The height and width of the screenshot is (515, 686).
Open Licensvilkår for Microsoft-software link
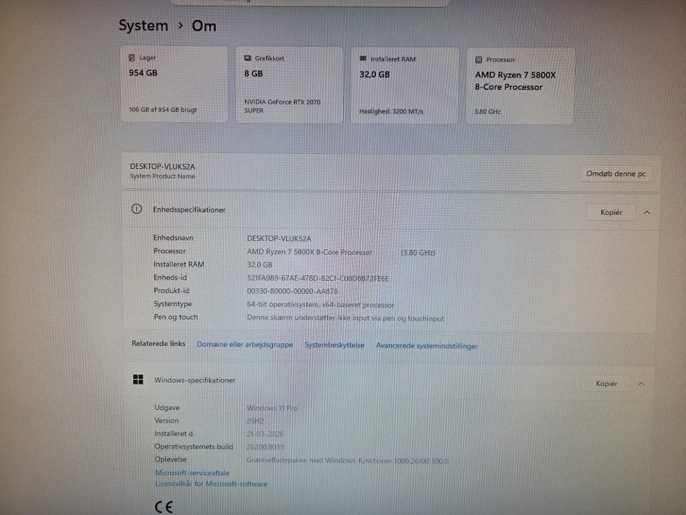point(211,484)
